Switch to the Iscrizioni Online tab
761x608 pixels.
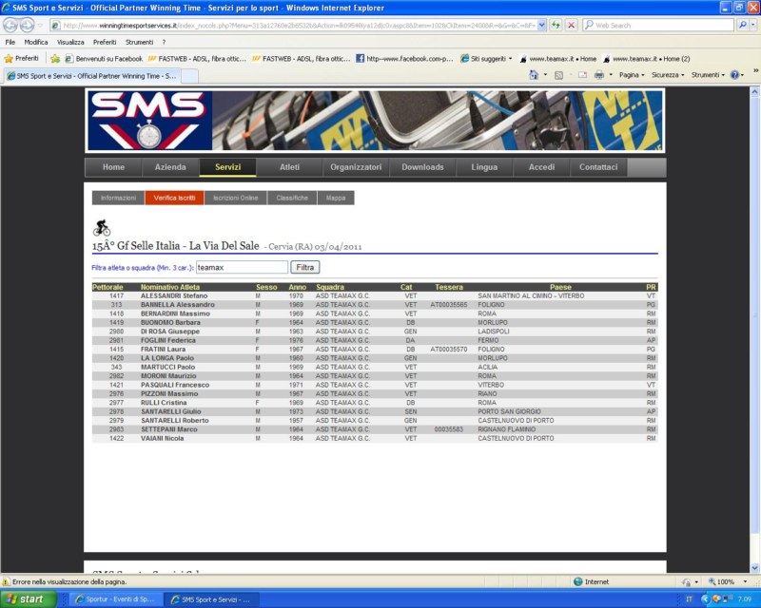pyautogui.click(x=235, y=198)
